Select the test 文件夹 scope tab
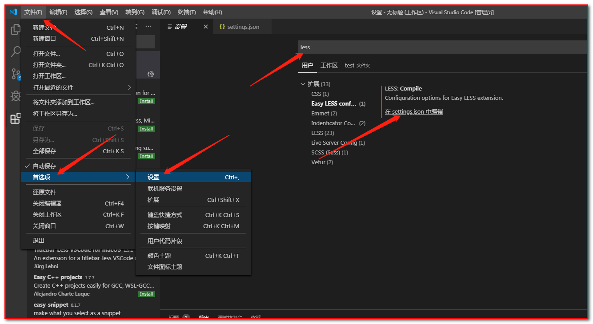593x324 pixels. tap(357, 65)
